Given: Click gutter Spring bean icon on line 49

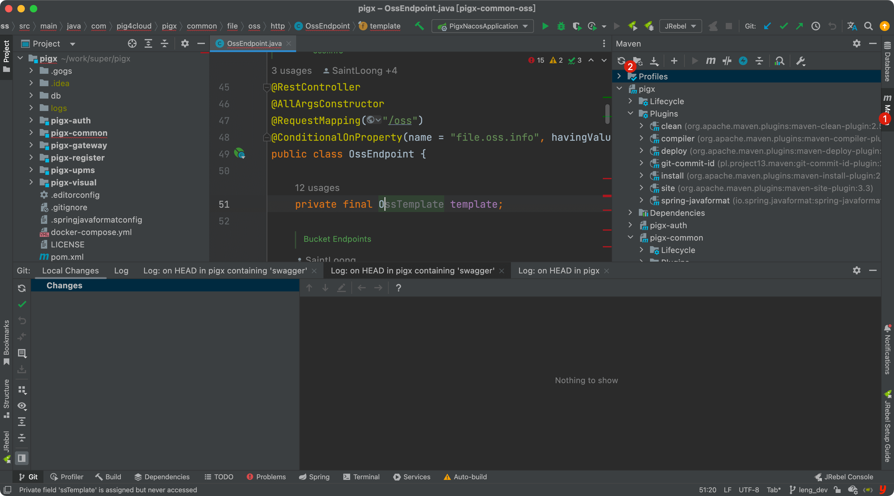Looking at the screenshot, I should tap(239, 153).
